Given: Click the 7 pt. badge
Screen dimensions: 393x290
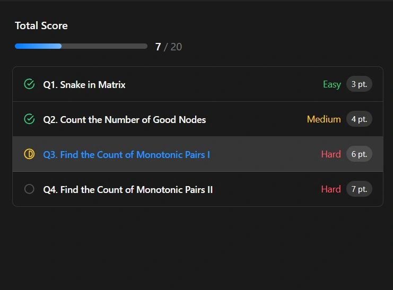Looking at the screenshot, I should click(x=359, y=189).
